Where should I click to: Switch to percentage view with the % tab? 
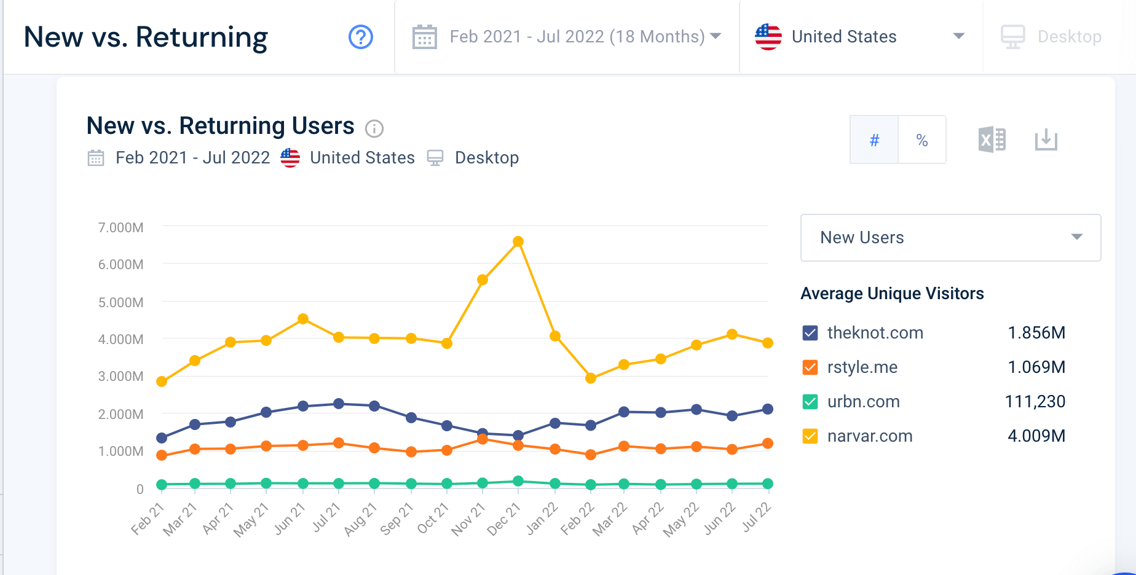pyautogui.click(x=921, y=140)
